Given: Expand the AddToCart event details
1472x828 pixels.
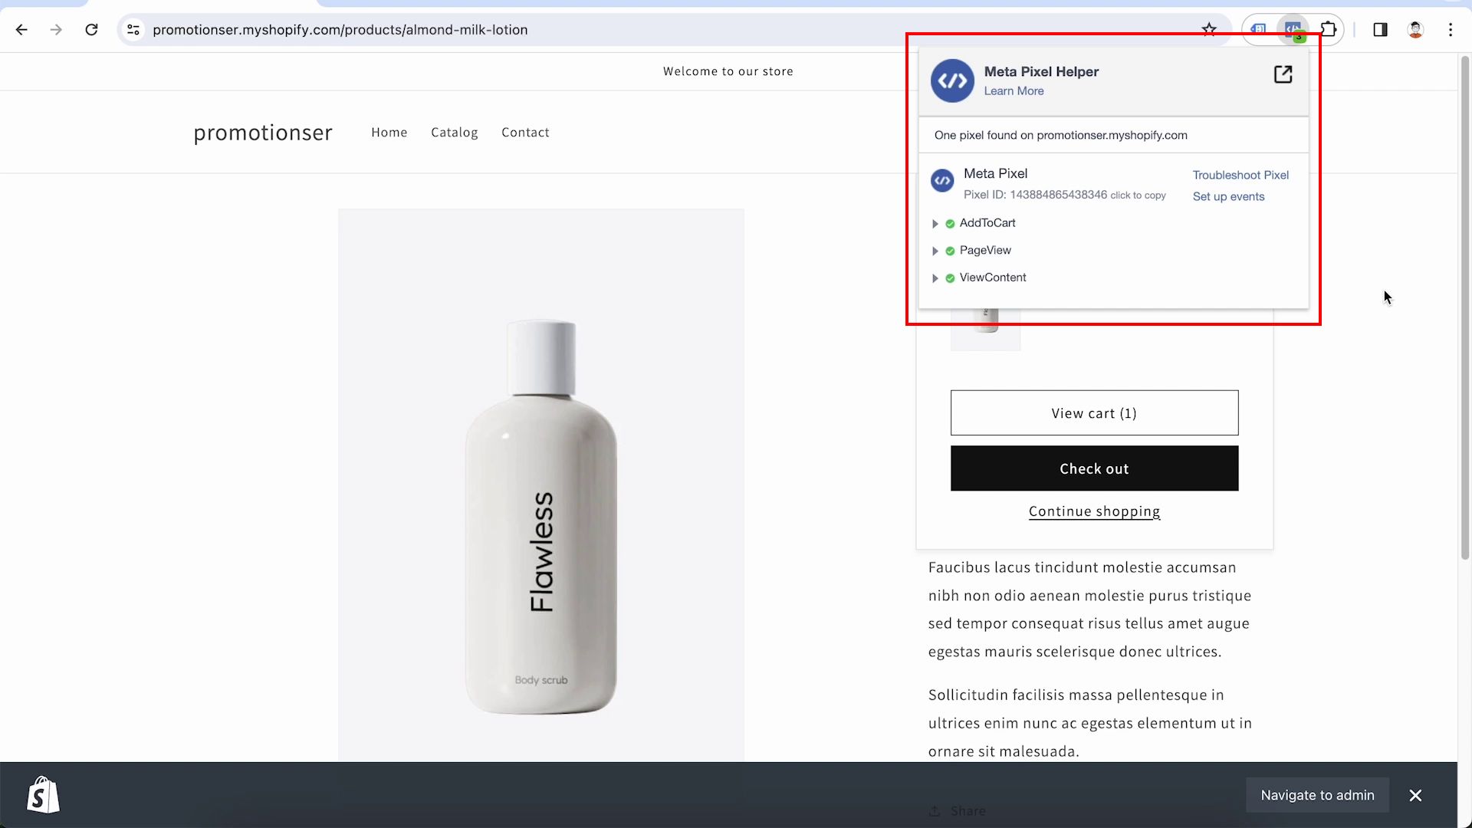Looking at the screenshot, I should (x=935, y=223).
